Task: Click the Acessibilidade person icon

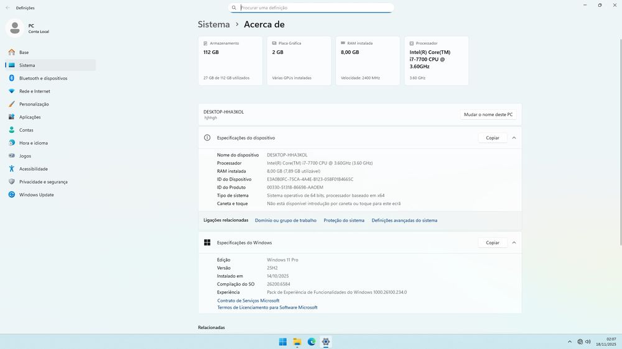Action: coord(11,169)
